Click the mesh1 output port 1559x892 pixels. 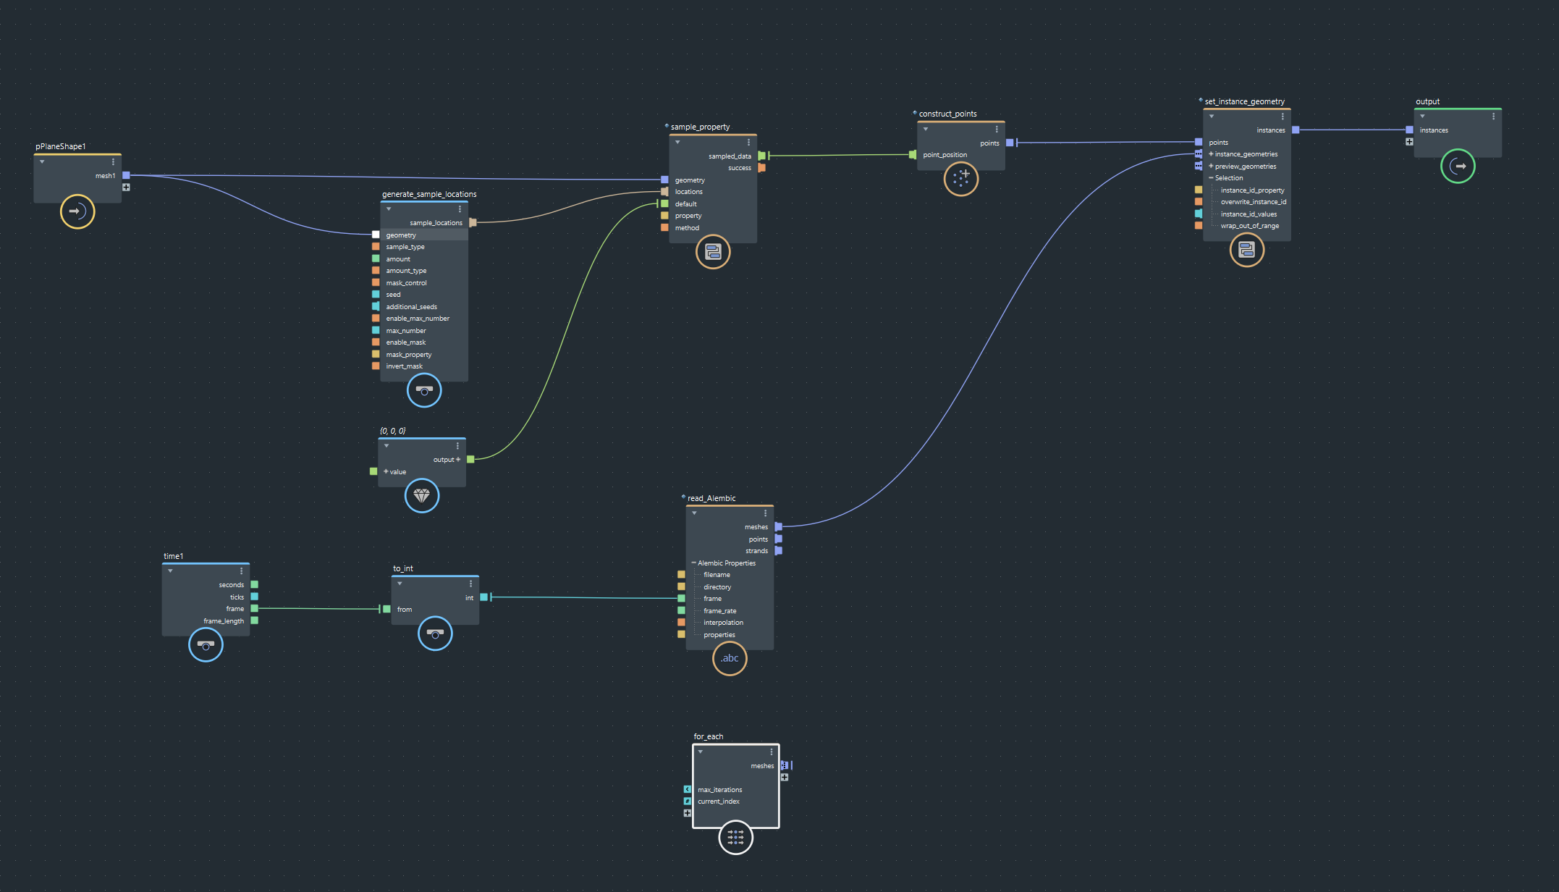pos(126,175)
